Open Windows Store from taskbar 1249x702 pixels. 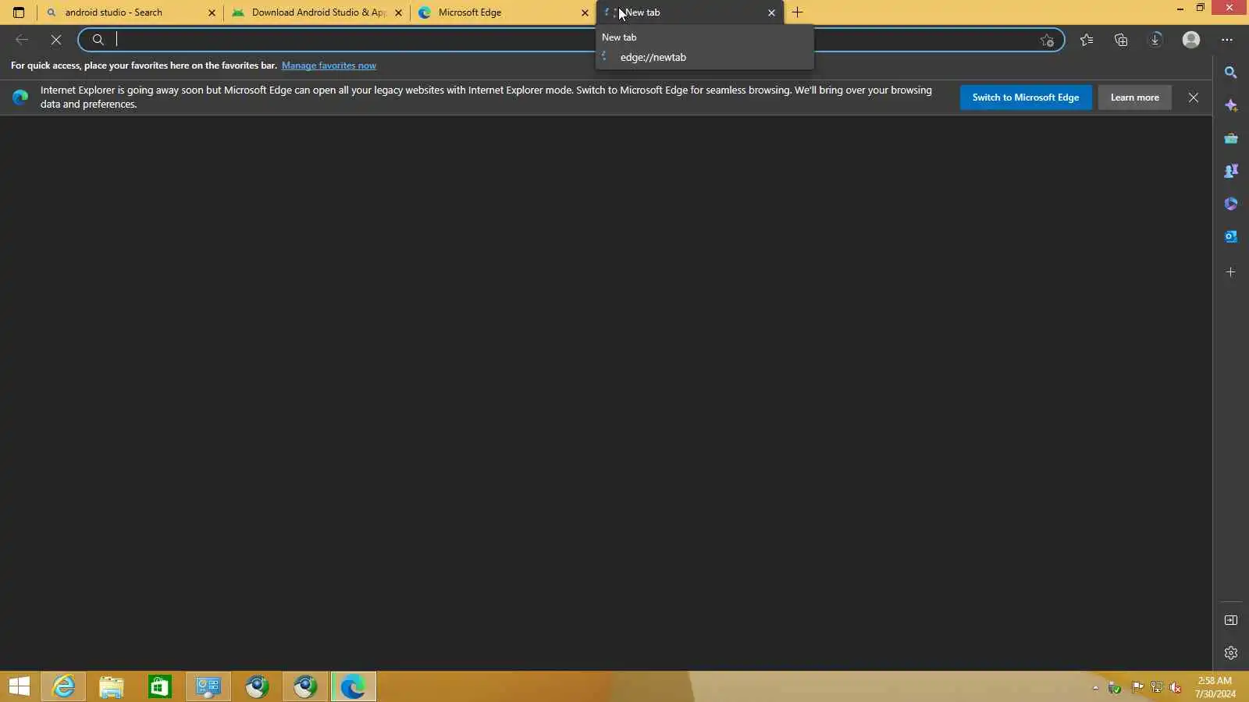click(x=160, y=687)
